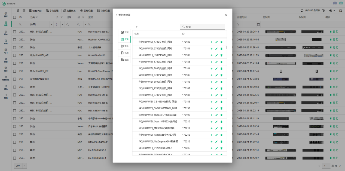
Task: Toggle the select-all checkbox in table header
Action: tap(15, 17)
